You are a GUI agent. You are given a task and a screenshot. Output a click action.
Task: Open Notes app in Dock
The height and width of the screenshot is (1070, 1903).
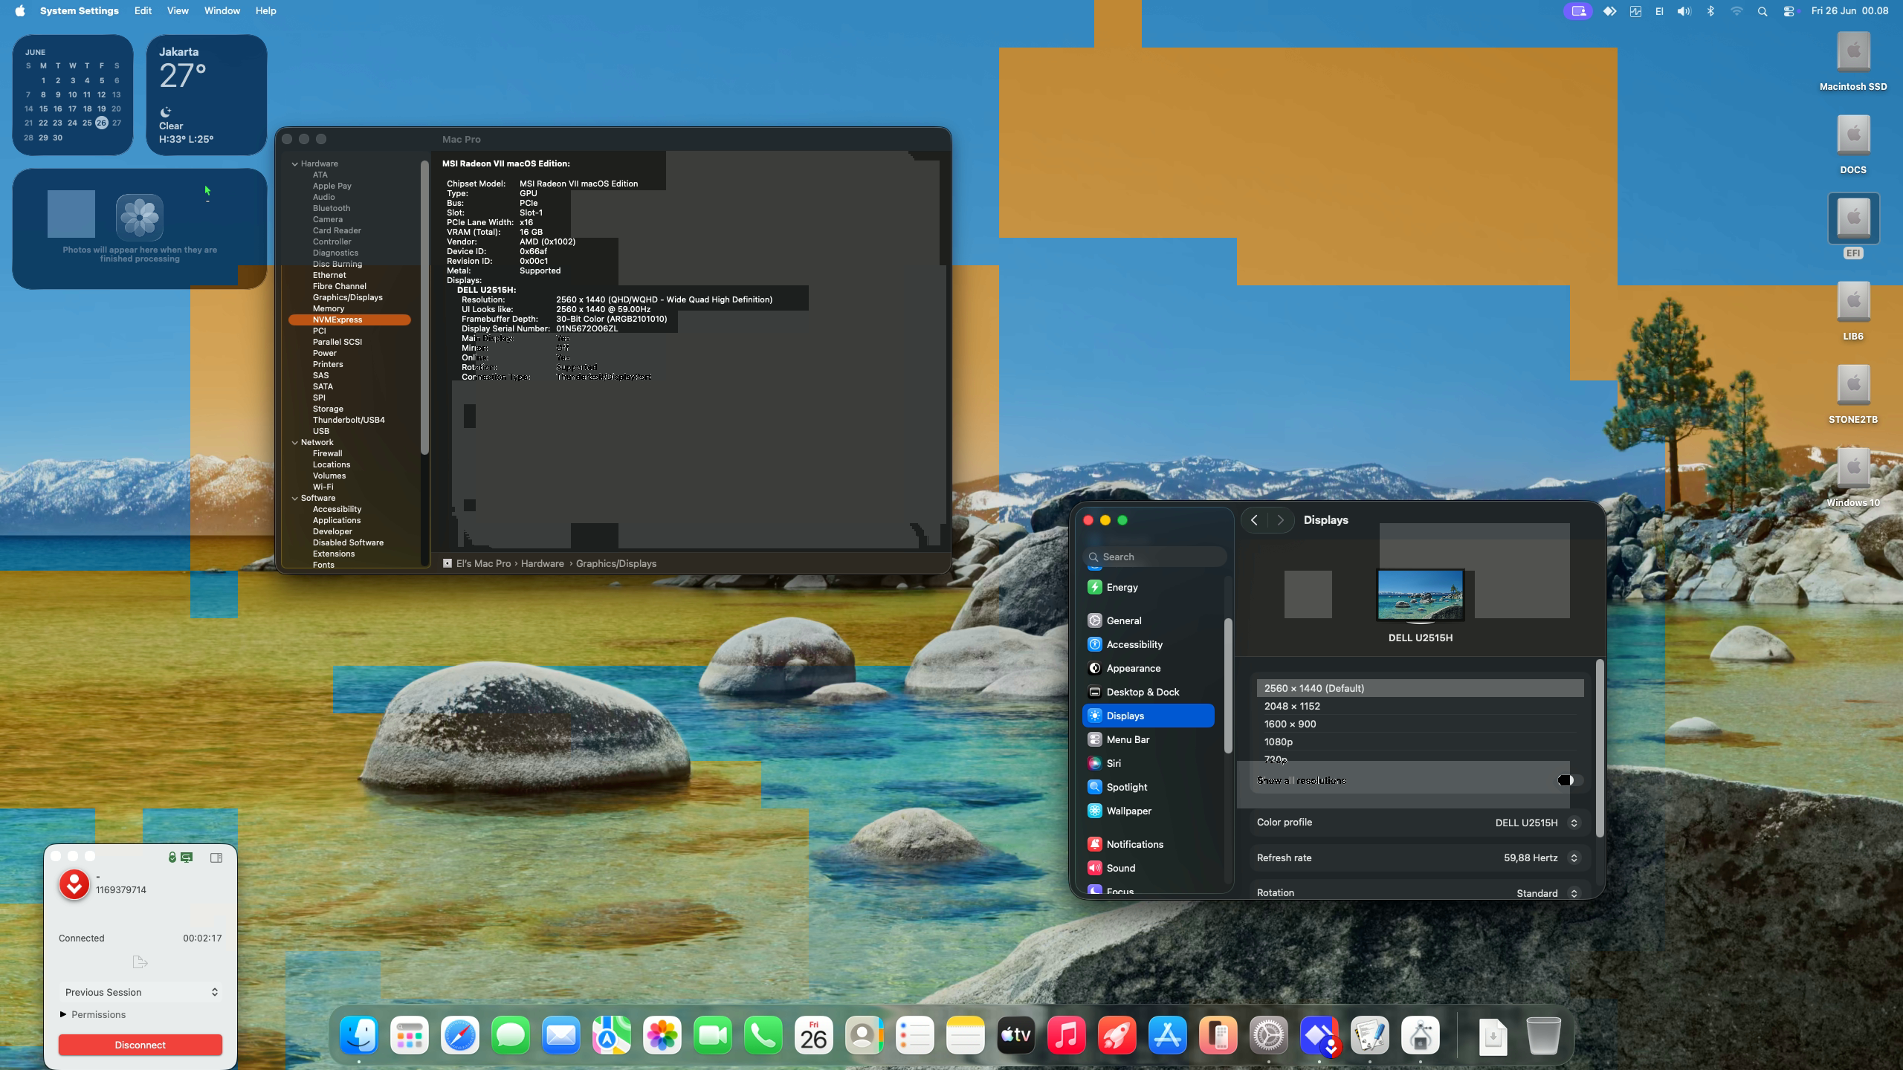[966, 1035]
